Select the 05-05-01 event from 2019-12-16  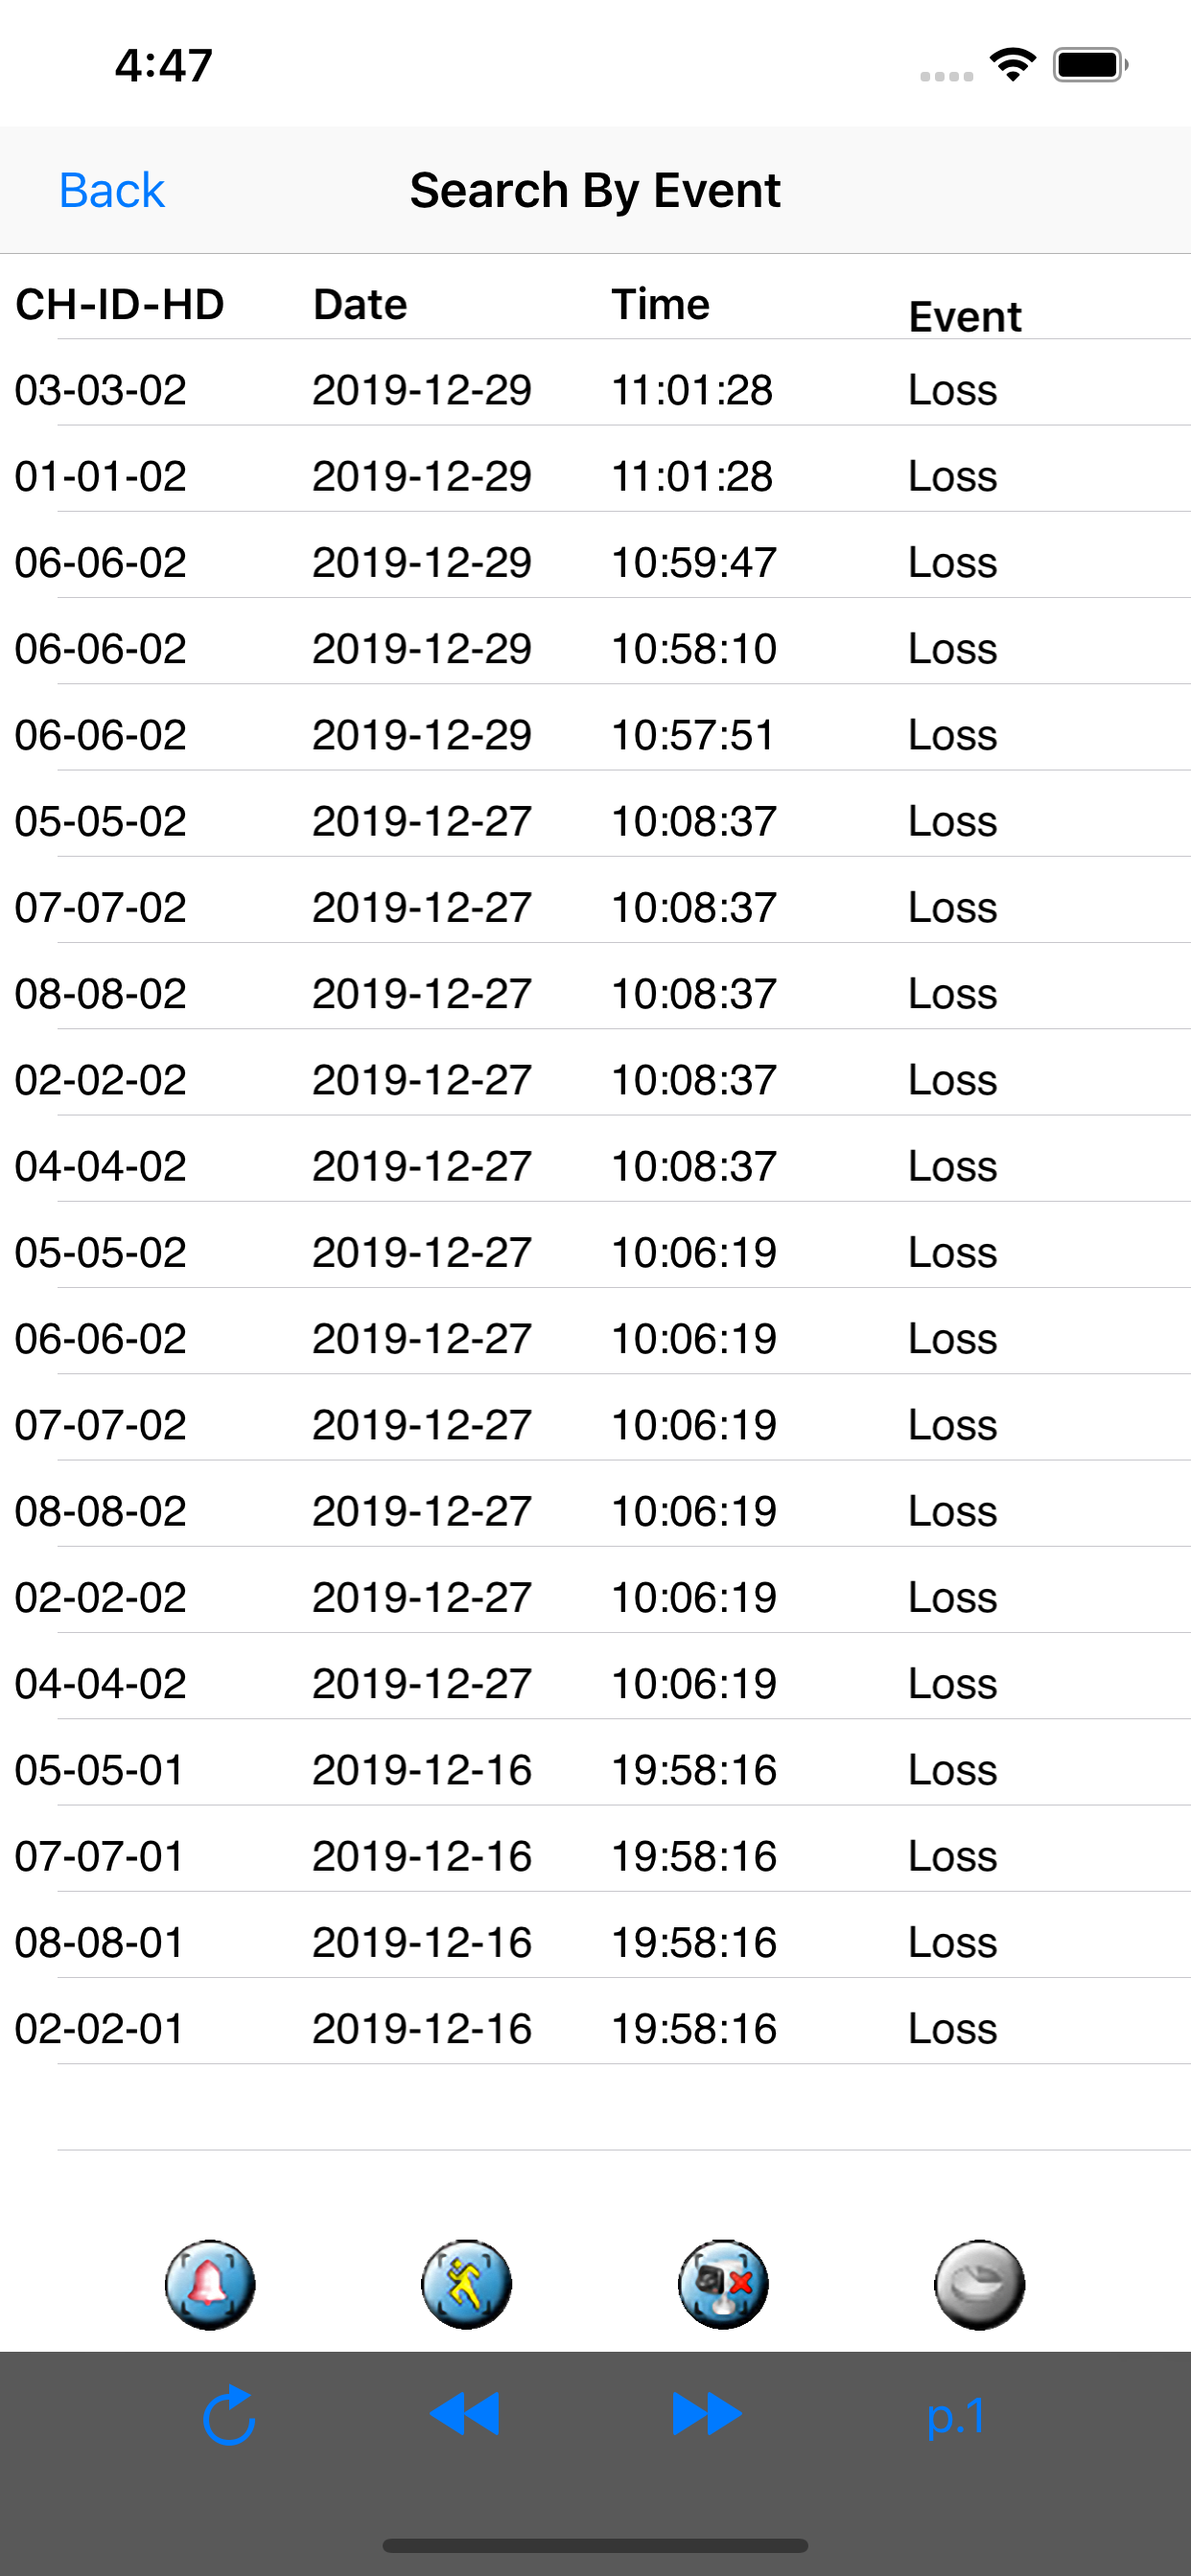pos(595,1769)
